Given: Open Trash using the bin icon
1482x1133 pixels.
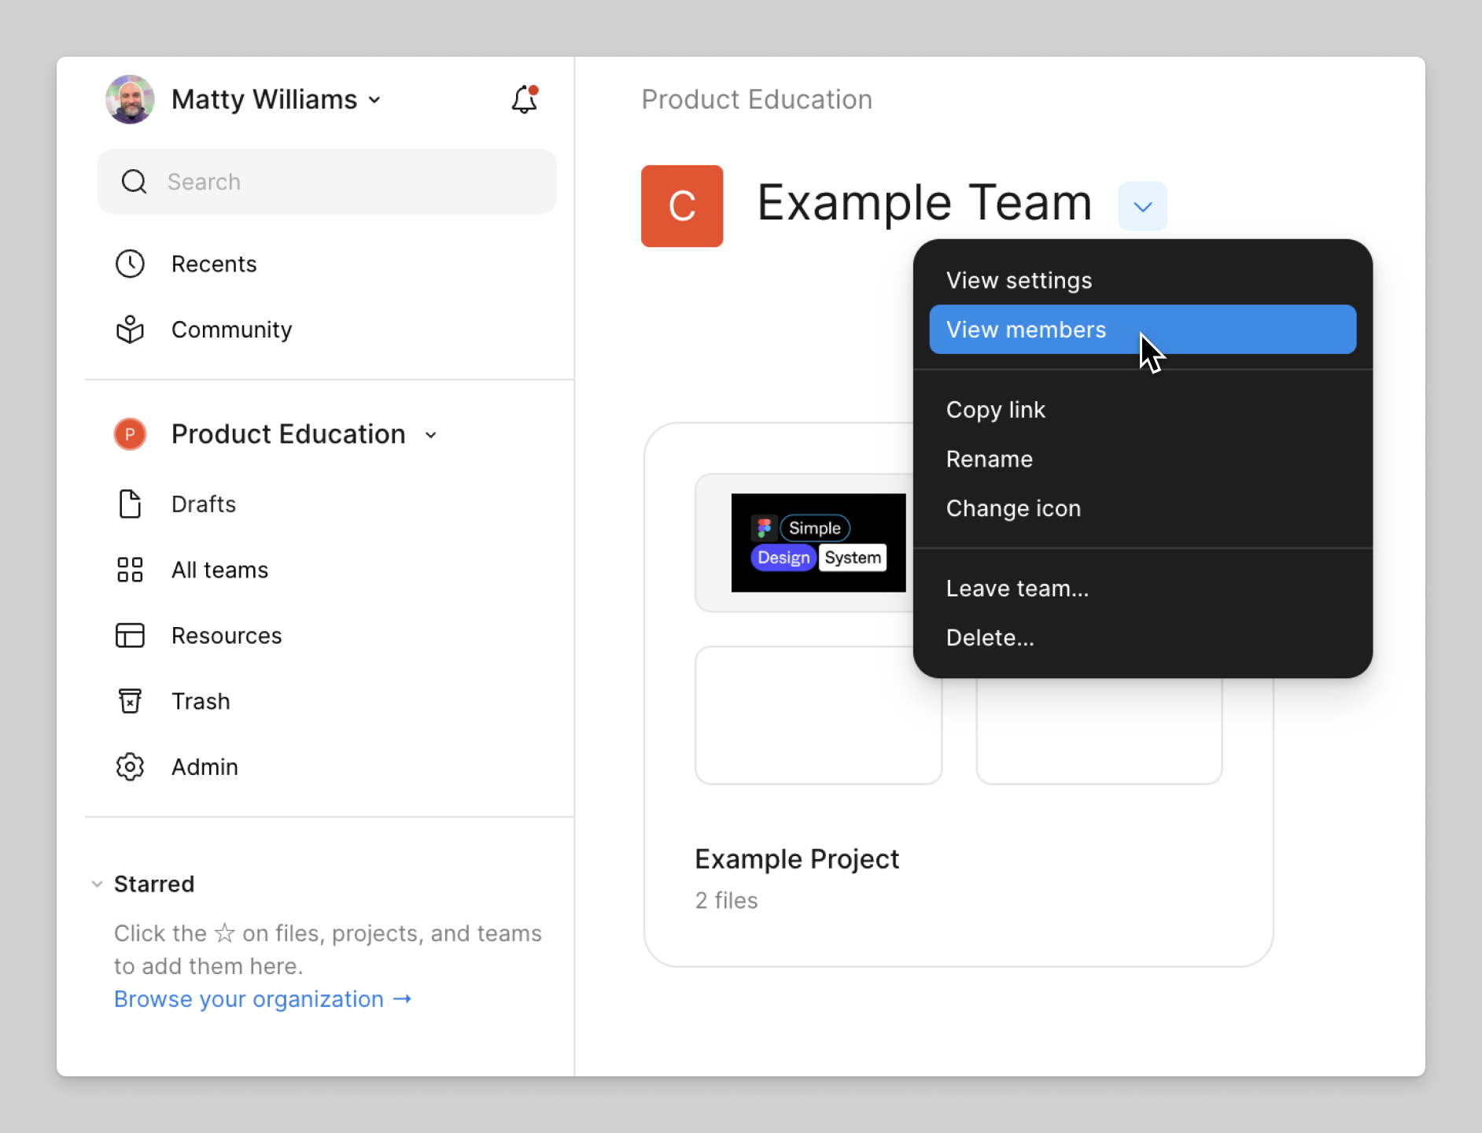Looking at the screenshot, I should coord(130,701).
